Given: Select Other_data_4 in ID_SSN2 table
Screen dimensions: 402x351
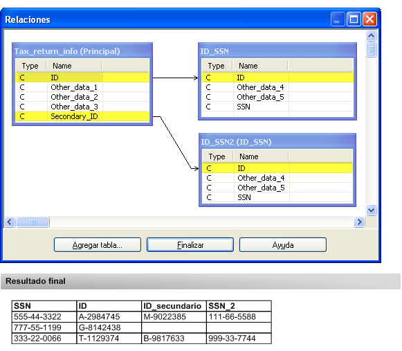Looking at the screenshot, I should point(277,178).
